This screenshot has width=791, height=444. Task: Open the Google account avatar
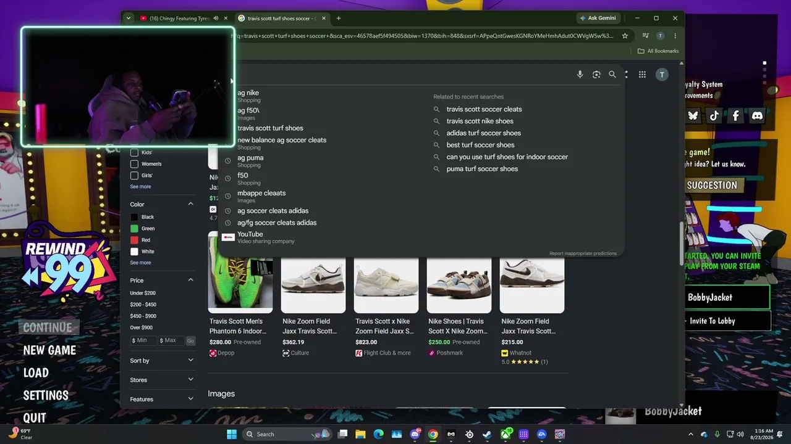pos(662,75)
